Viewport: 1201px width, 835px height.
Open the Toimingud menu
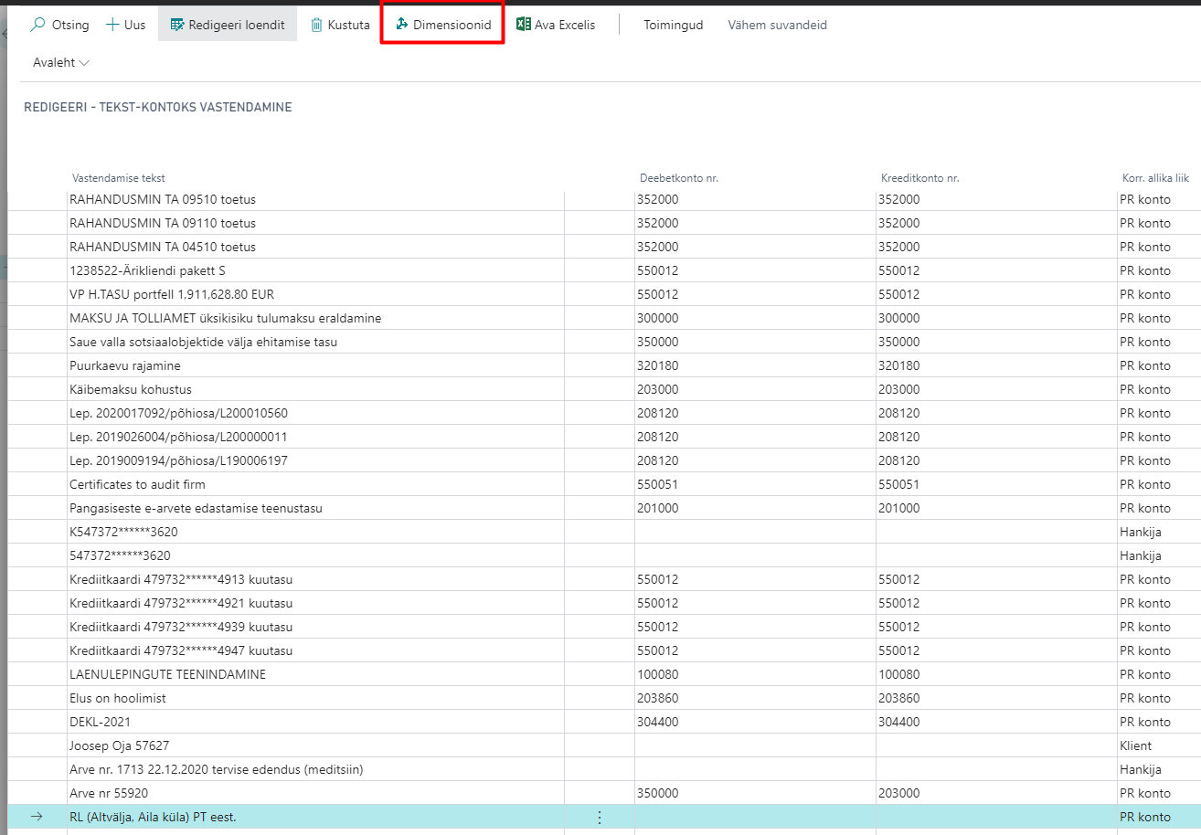click(673, 25)
